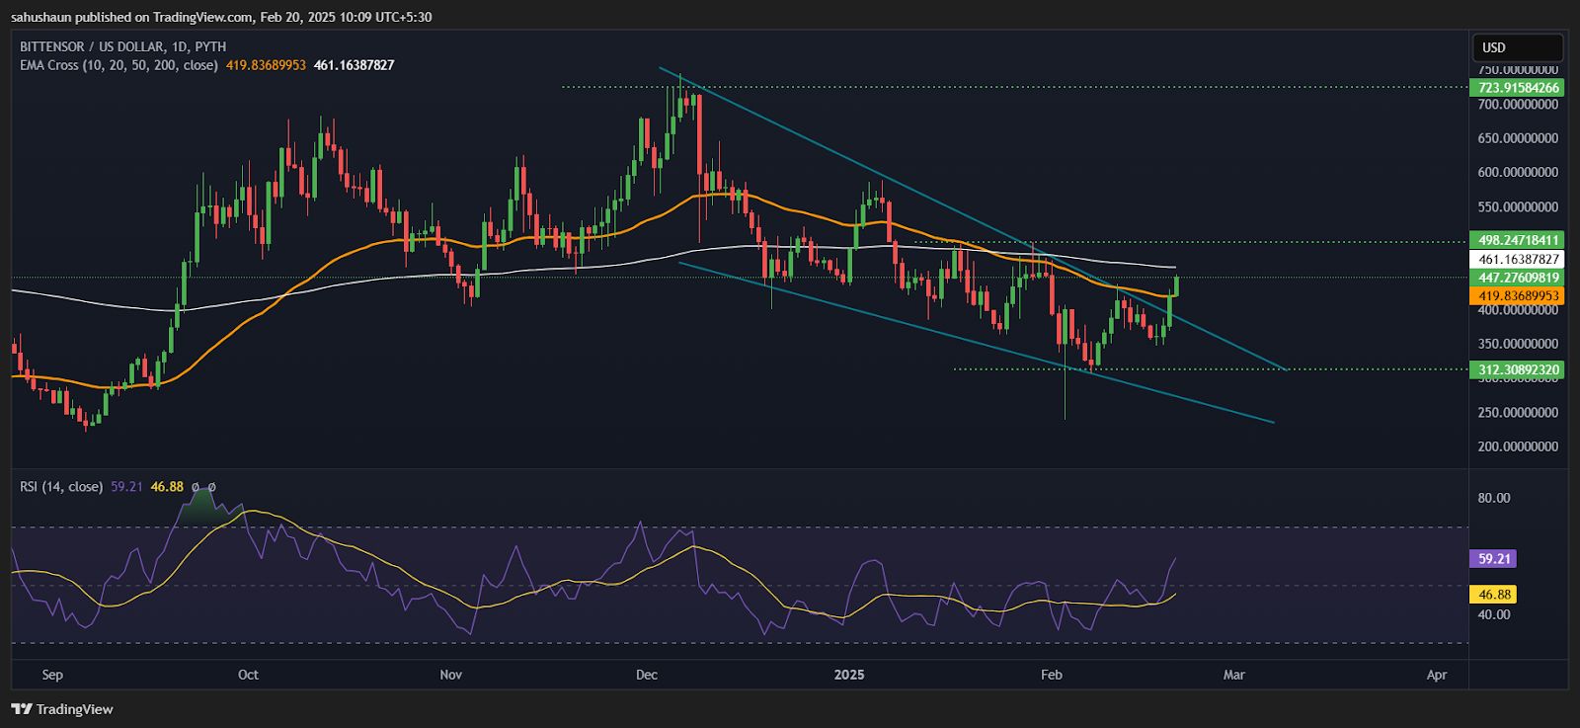Click the 250.00000000 price axis tick
Viewport: 1580px width, 728px height.
click(1519, 412)
